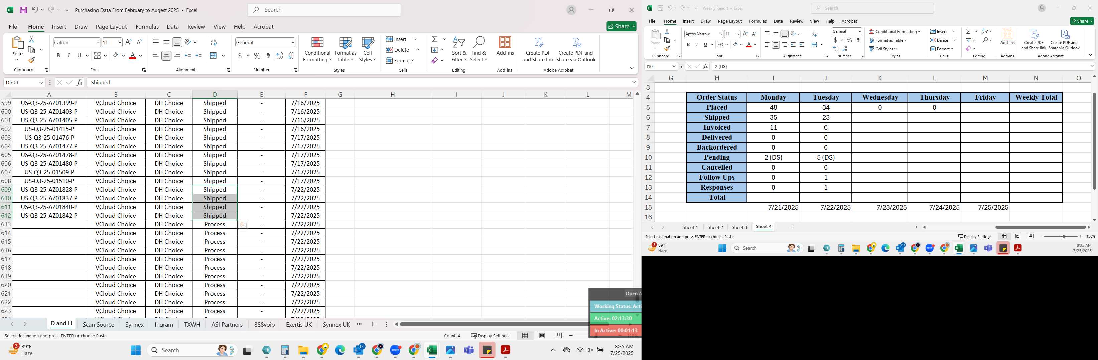Toggle Wrap Text in Purchasing Data window
The image size is (1098, 360).
tap(214, 43)
